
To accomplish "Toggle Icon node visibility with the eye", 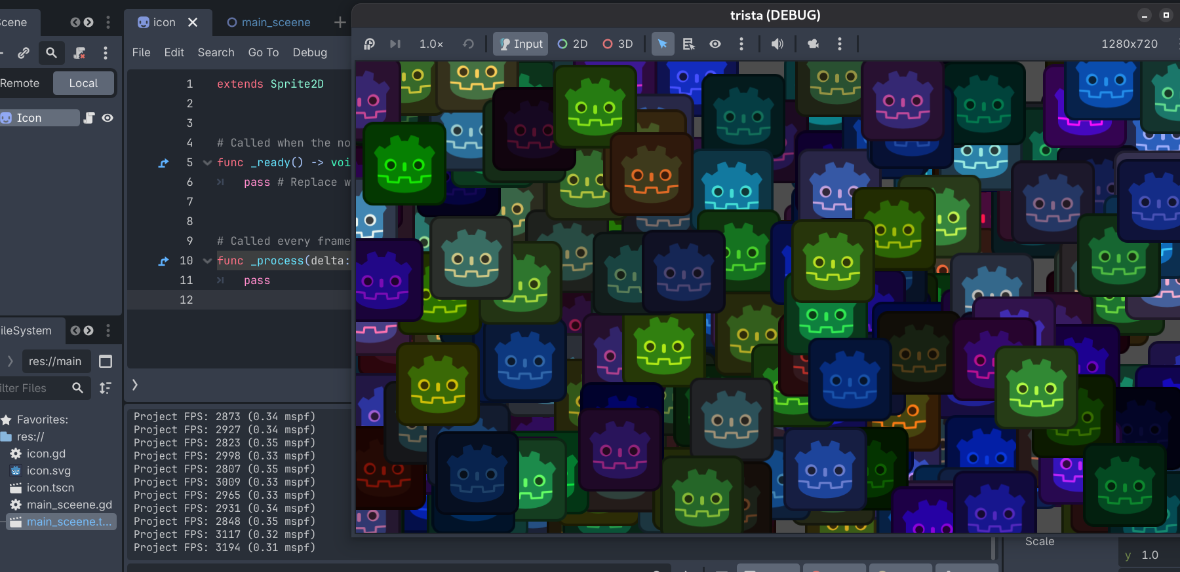I will pyautogui.click(x=108, y=118).
